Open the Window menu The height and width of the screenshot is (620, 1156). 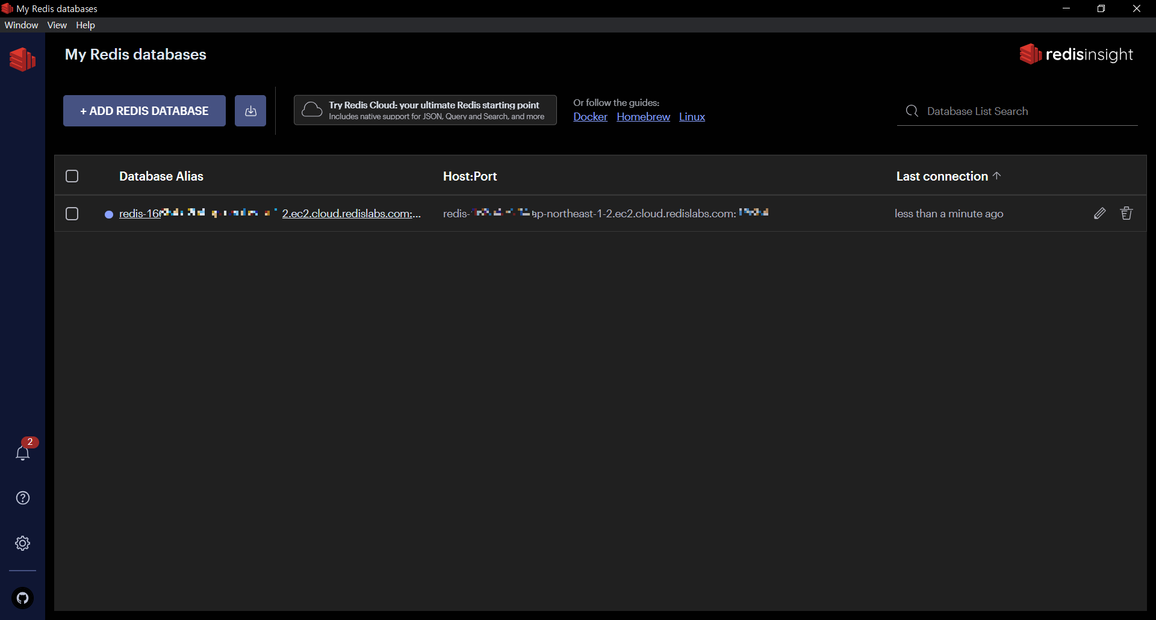click(x=21, y=25)
